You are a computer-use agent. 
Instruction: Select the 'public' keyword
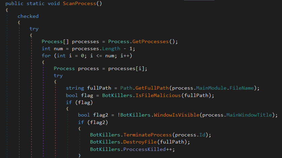pos(14,3)
